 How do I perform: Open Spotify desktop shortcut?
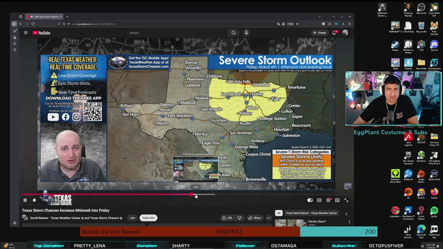434,212
